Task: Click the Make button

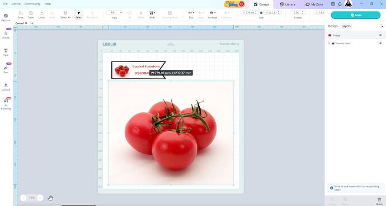Action: click(356, 15)
